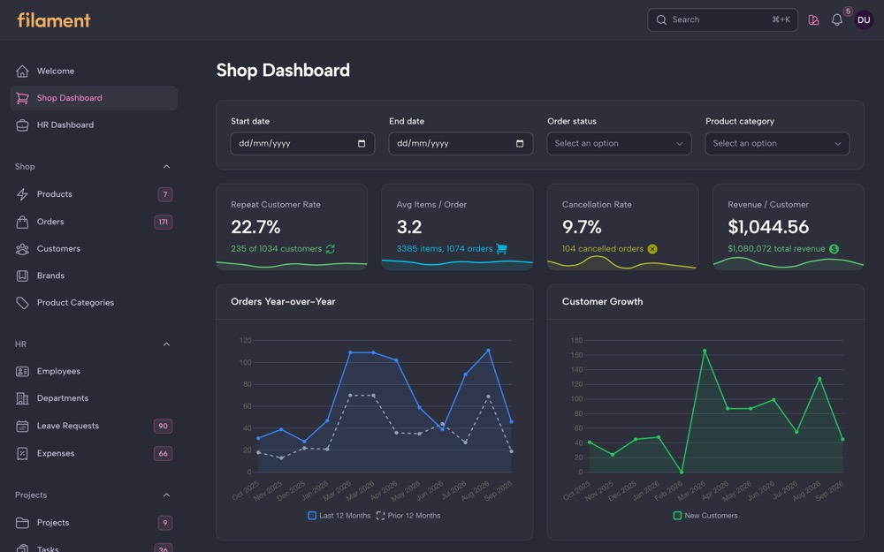
Task: Click the filament logo
Action: click(x=54, y=20)
